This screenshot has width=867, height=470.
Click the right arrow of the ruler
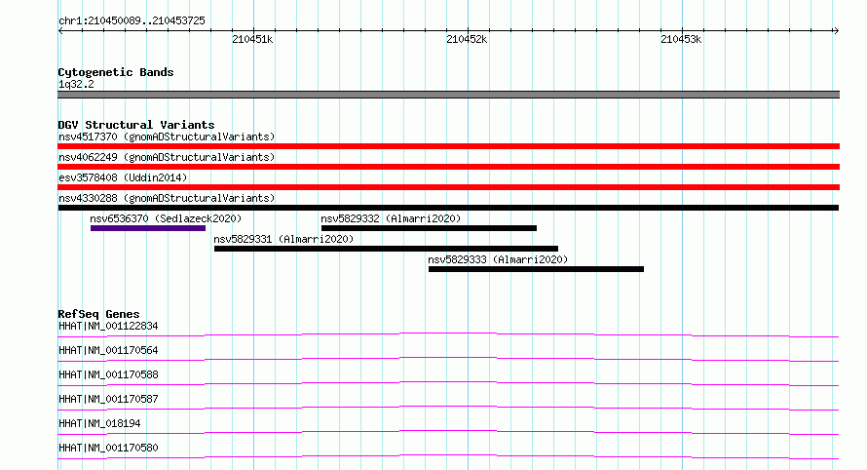pos(836,31)
